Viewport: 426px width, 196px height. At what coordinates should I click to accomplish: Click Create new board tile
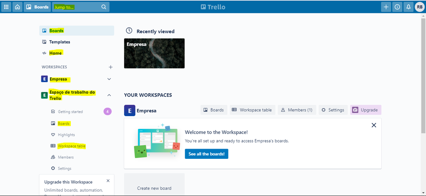pos(155,184)
